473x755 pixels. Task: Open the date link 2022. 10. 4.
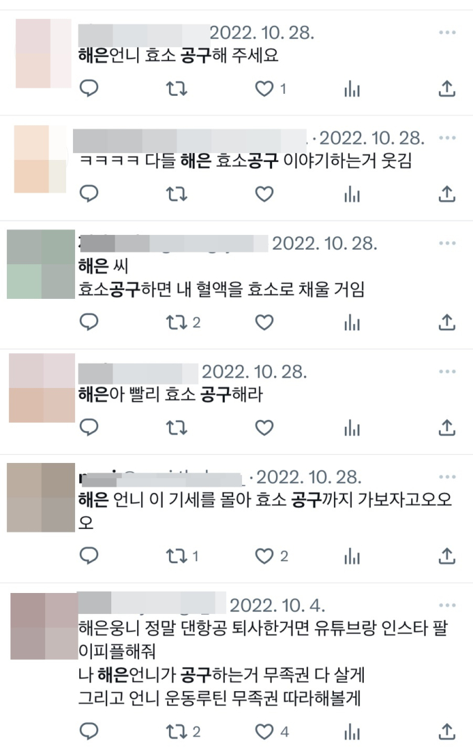(278, 606)
